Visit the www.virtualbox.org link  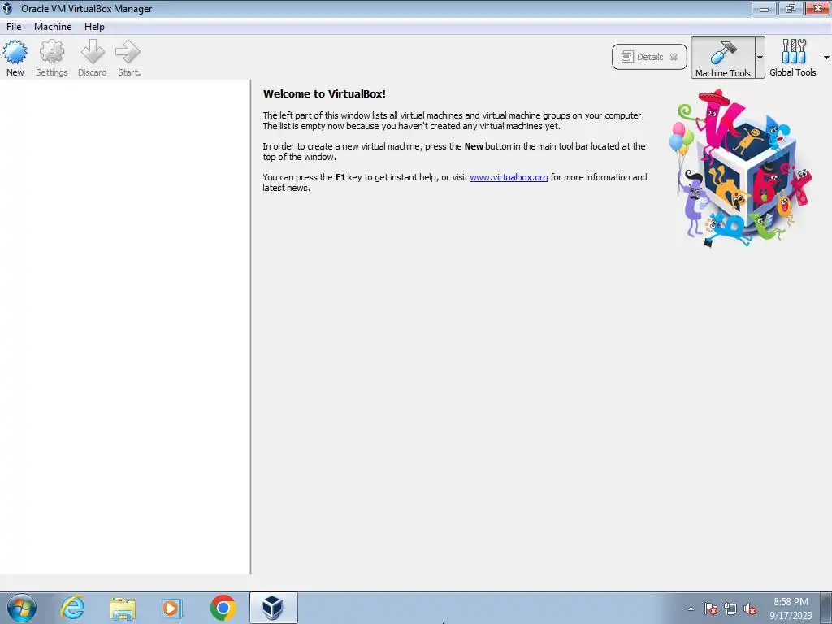pyautogui.click(x=509, y=177)
